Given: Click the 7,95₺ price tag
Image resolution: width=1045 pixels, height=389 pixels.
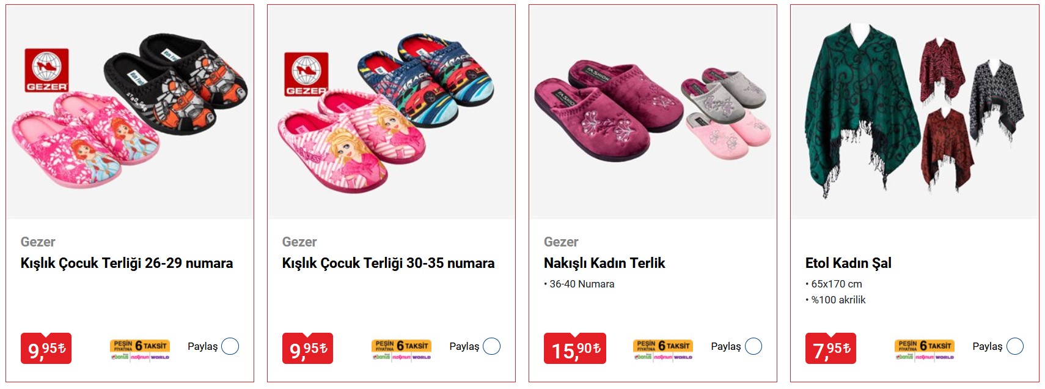Looking at the screenshot, I should click(x=831, y=349).
